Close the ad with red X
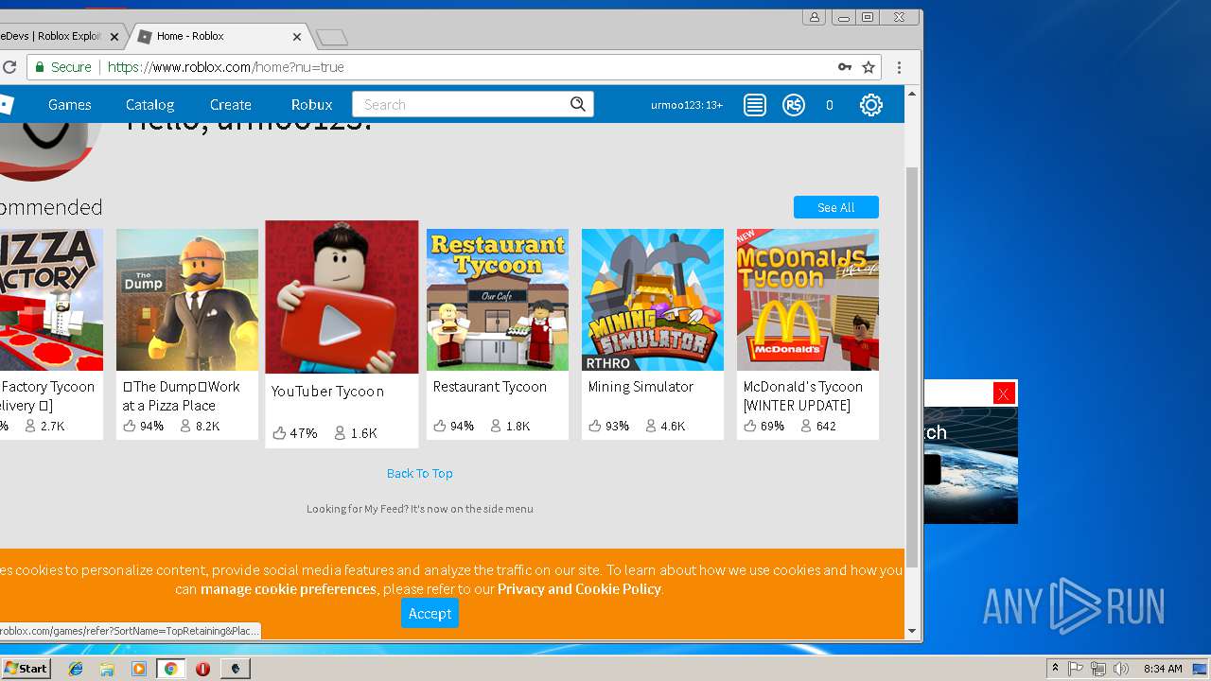Screen dimensions: 1211x681 [x=1004, y=393]
